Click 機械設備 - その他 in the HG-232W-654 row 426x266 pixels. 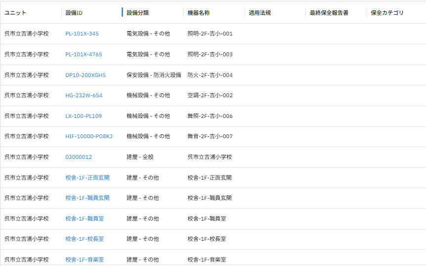(148, 95)
